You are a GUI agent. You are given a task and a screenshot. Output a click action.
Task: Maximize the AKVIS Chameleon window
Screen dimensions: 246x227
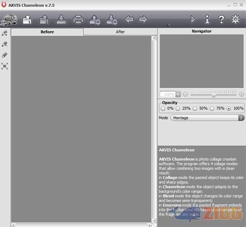[235, 5]
